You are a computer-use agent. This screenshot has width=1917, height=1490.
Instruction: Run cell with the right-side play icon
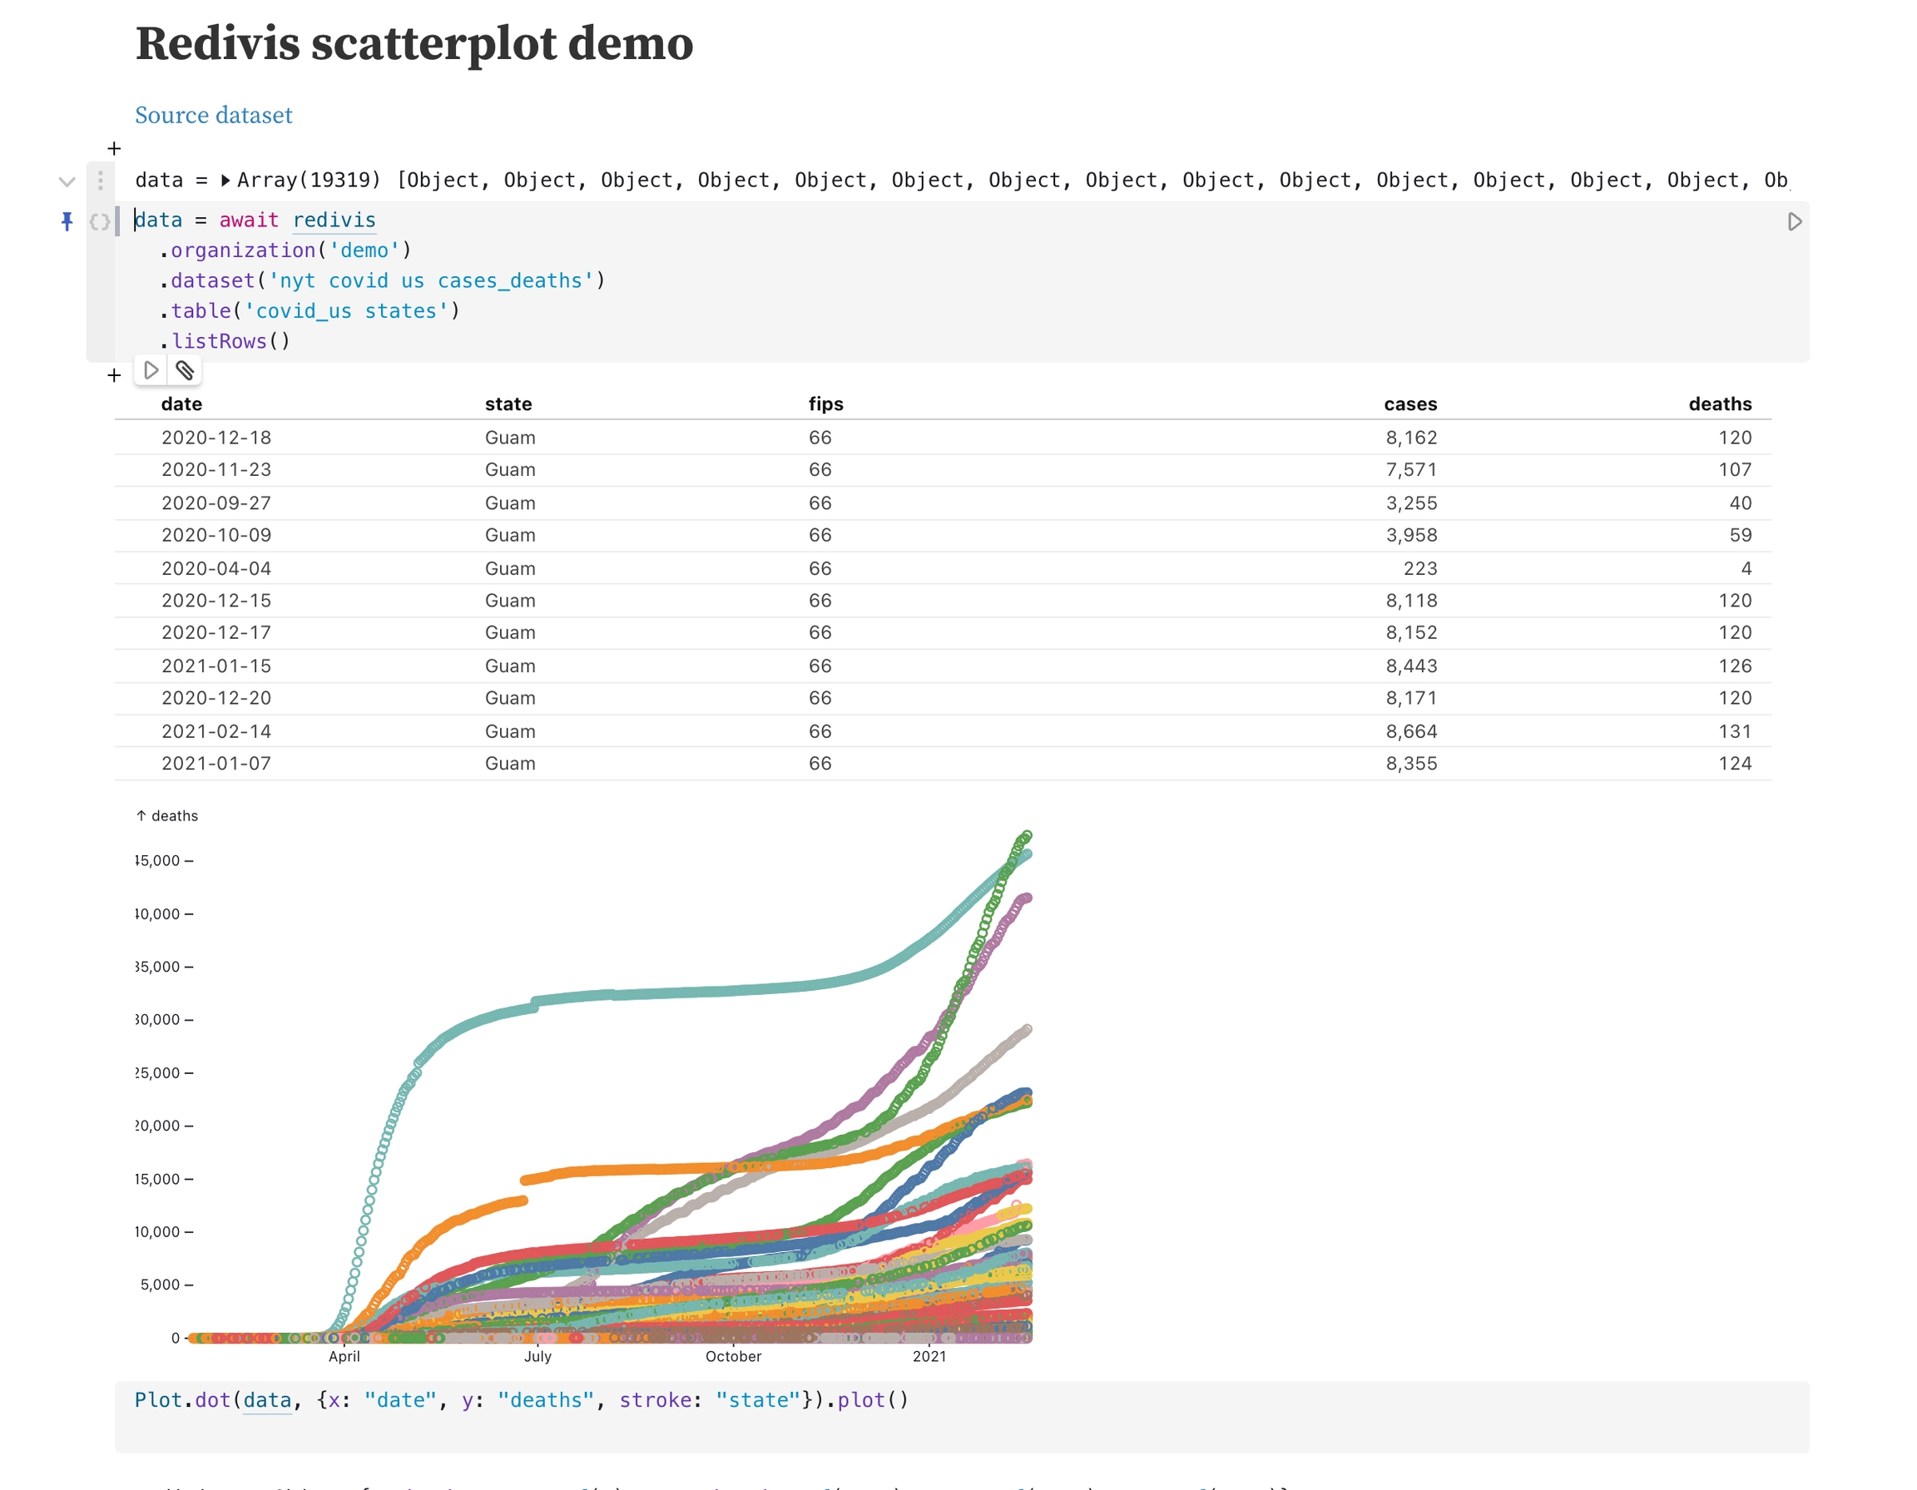point(1794,222)
